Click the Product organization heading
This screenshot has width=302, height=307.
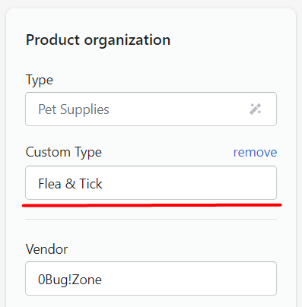coord(98,40)
